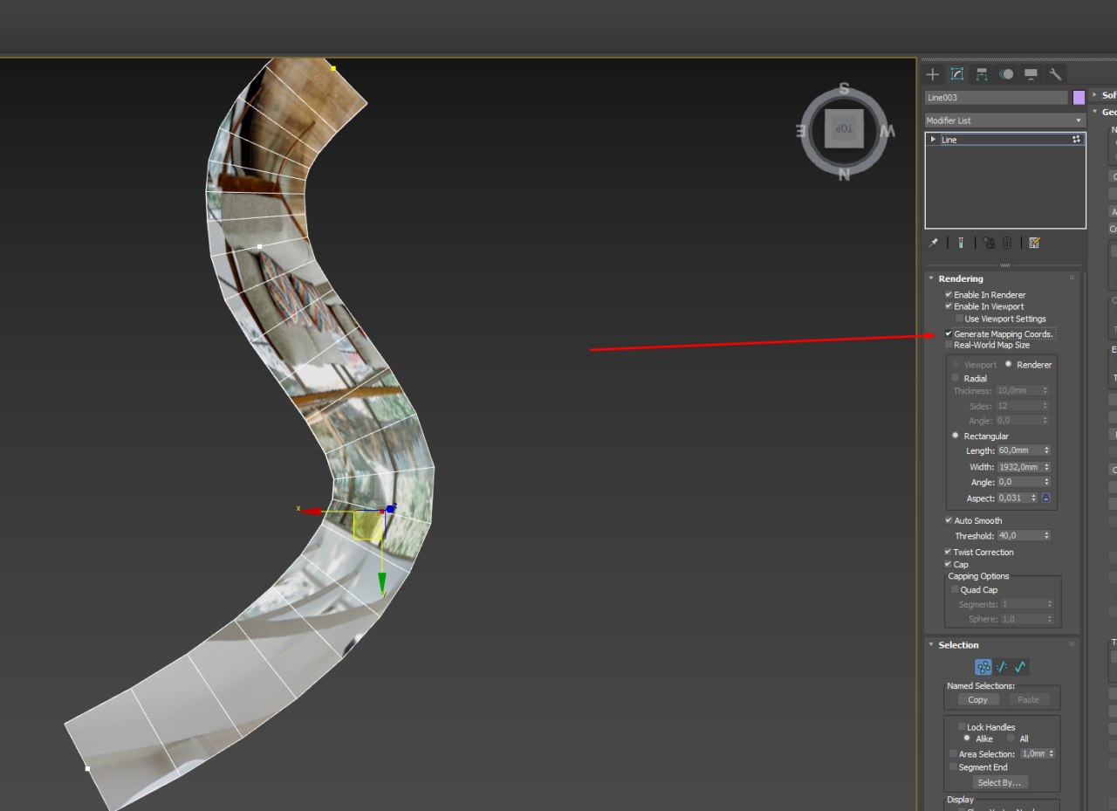1117x811 pixels.
Task: Toggle Real-World Map Size checkbox
Action: click(949, 345)
